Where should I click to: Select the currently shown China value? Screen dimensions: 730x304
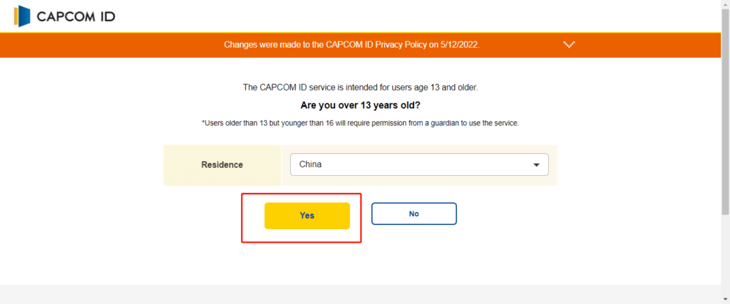pos(311,164)
